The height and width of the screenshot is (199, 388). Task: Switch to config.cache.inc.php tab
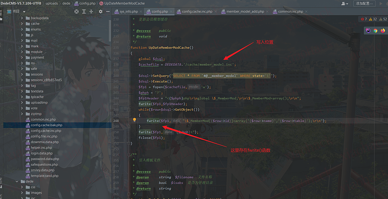click(197, 11)
